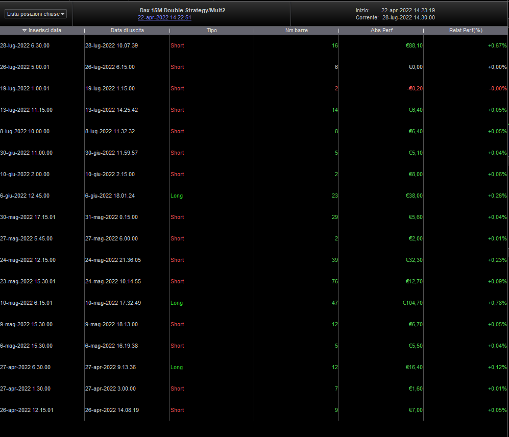This screenshot has width=509, height=437.
Task: Sort by 'Tipo' column header
Action: (212, 30)
